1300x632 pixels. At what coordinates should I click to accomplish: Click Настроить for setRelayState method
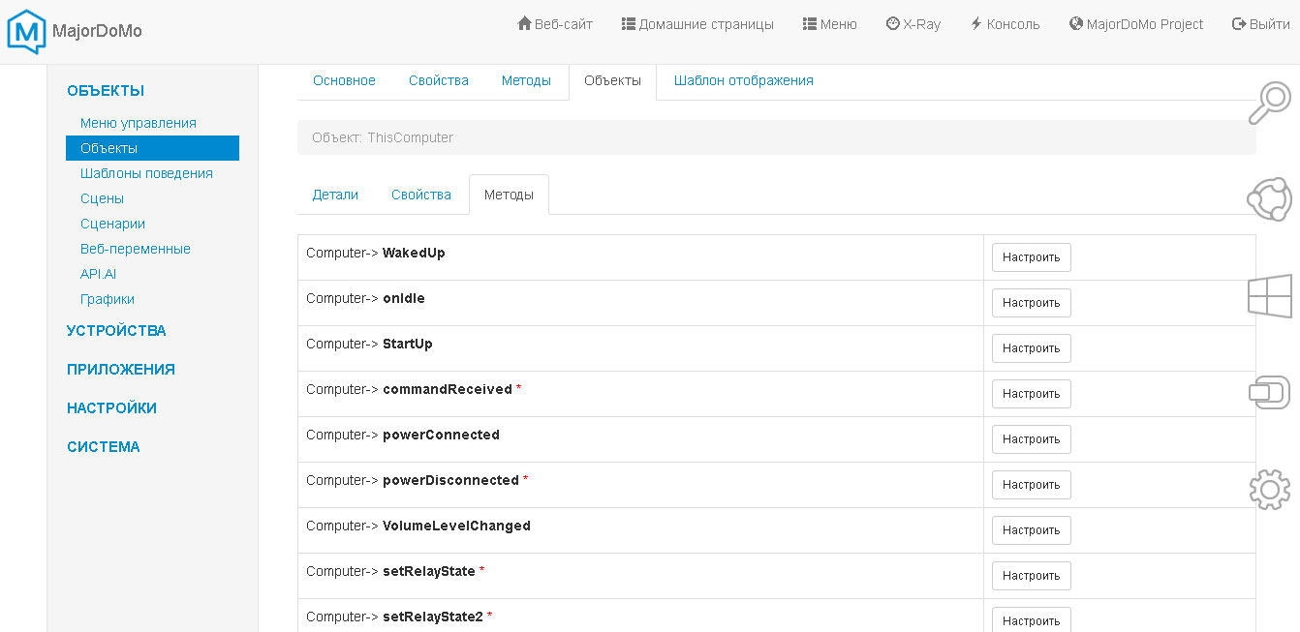(x=1032, y=576)
